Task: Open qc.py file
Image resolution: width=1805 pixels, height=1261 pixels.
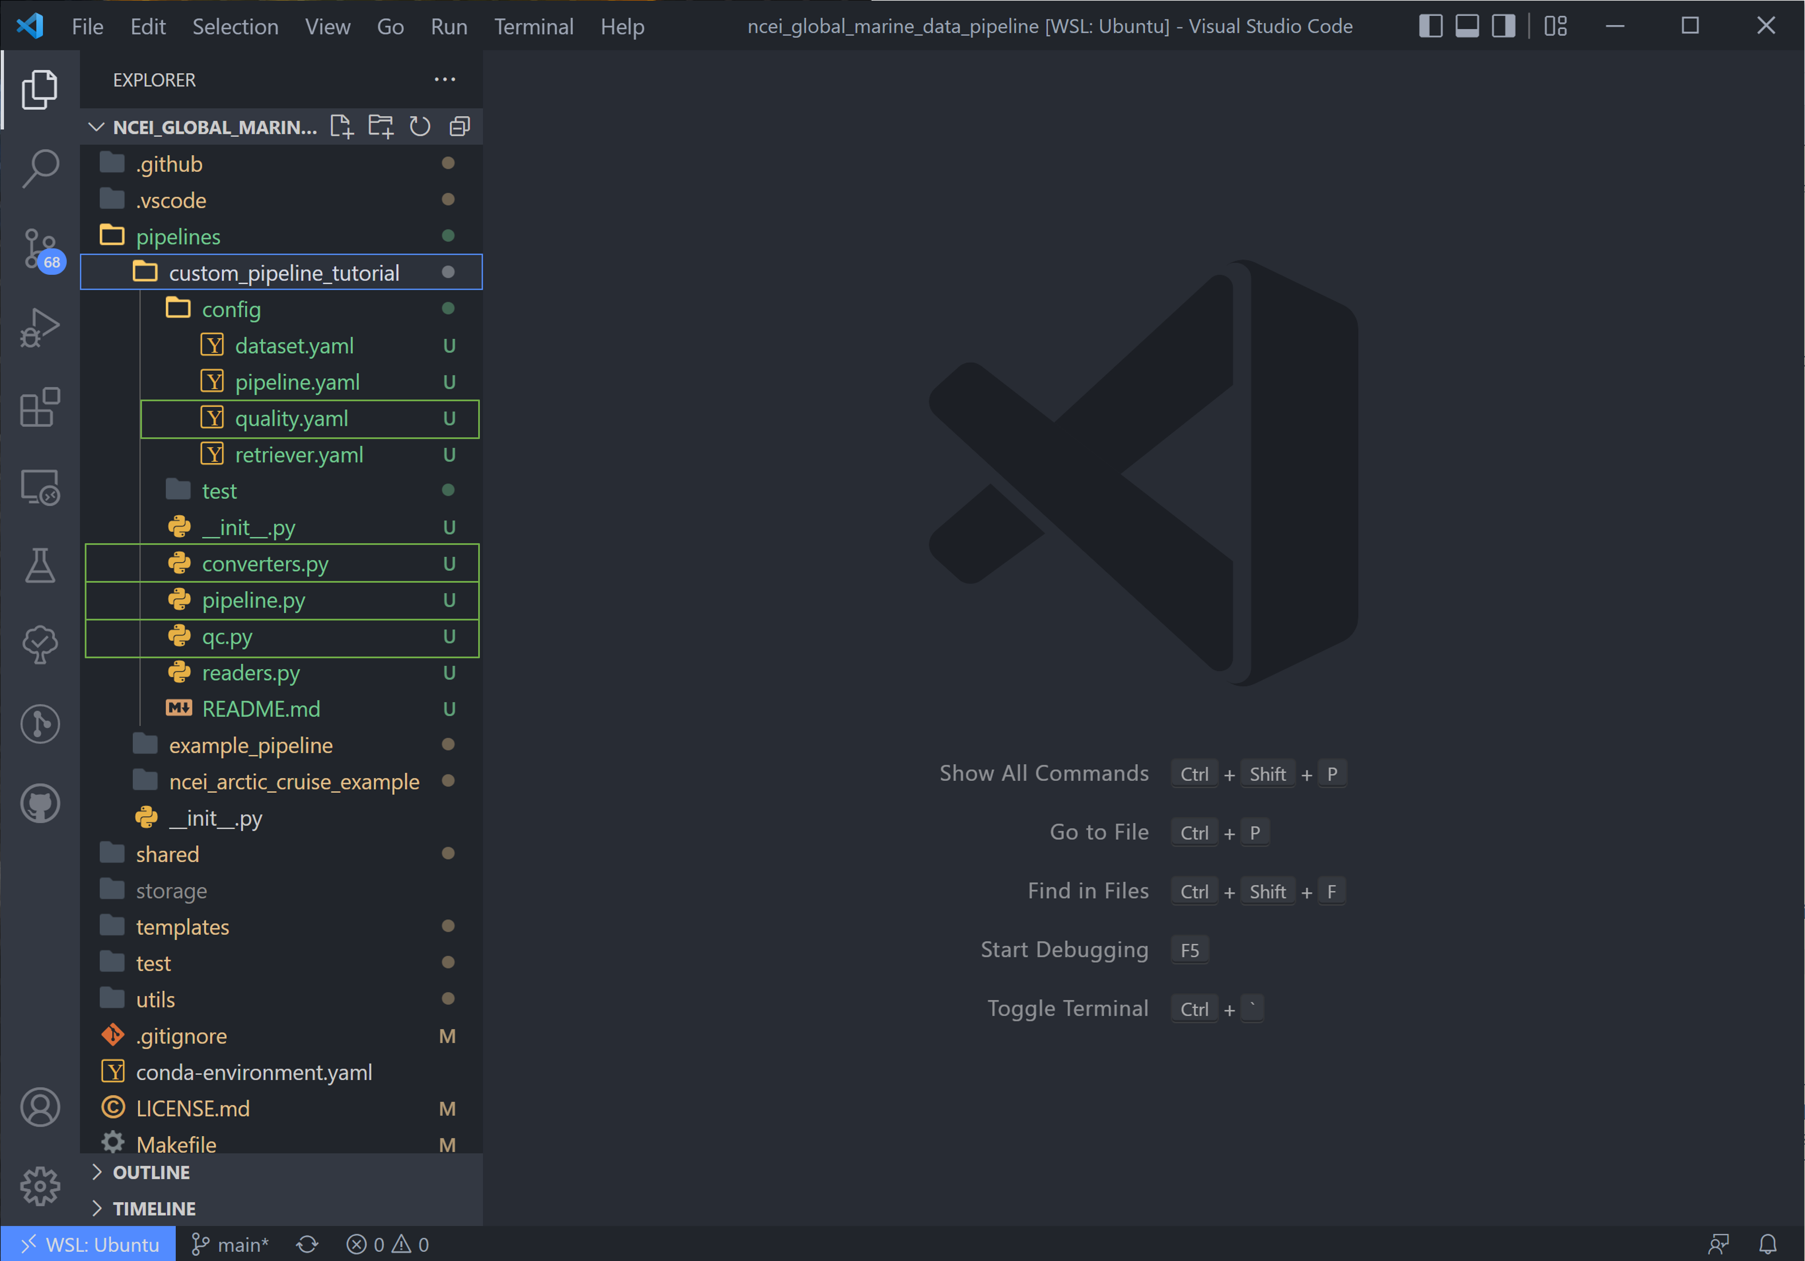Action: pyautogui.click(x=281, y=635)
